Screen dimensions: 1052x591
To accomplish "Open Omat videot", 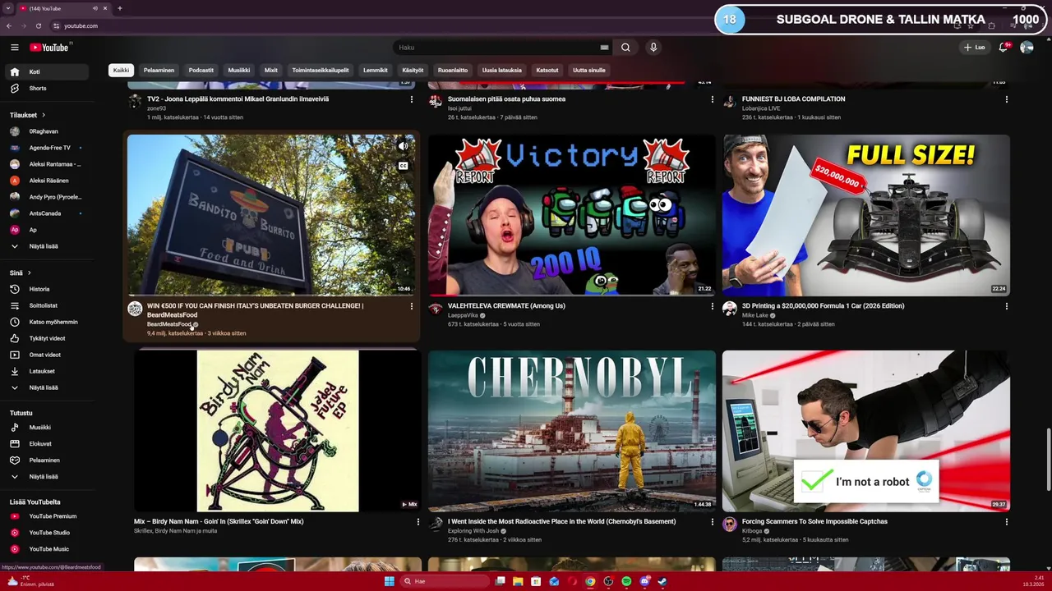I will tap(48, 355).
